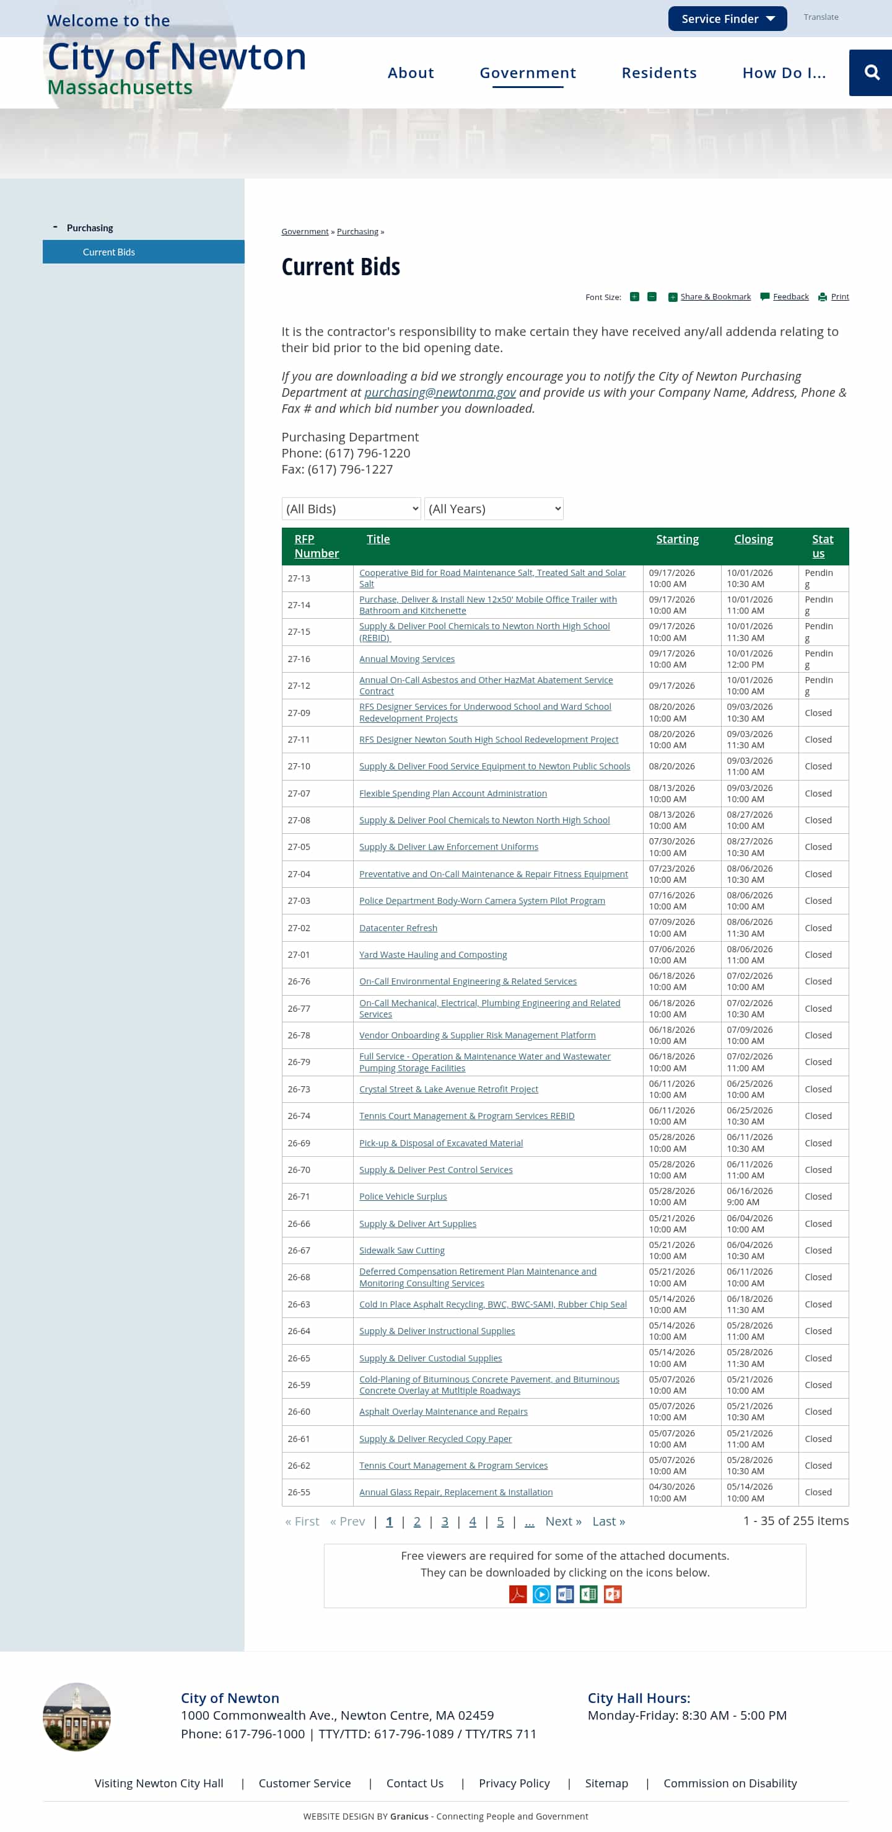Click Last » pagination link
Viewport: 892px width, 1832px height.
tap(608, 1521)
